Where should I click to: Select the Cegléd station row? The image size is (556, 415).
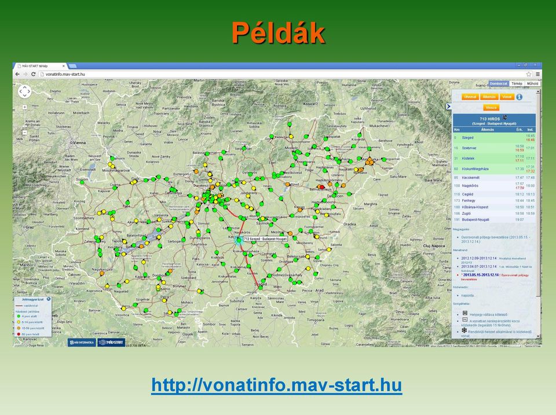click(x=494, y=194)
